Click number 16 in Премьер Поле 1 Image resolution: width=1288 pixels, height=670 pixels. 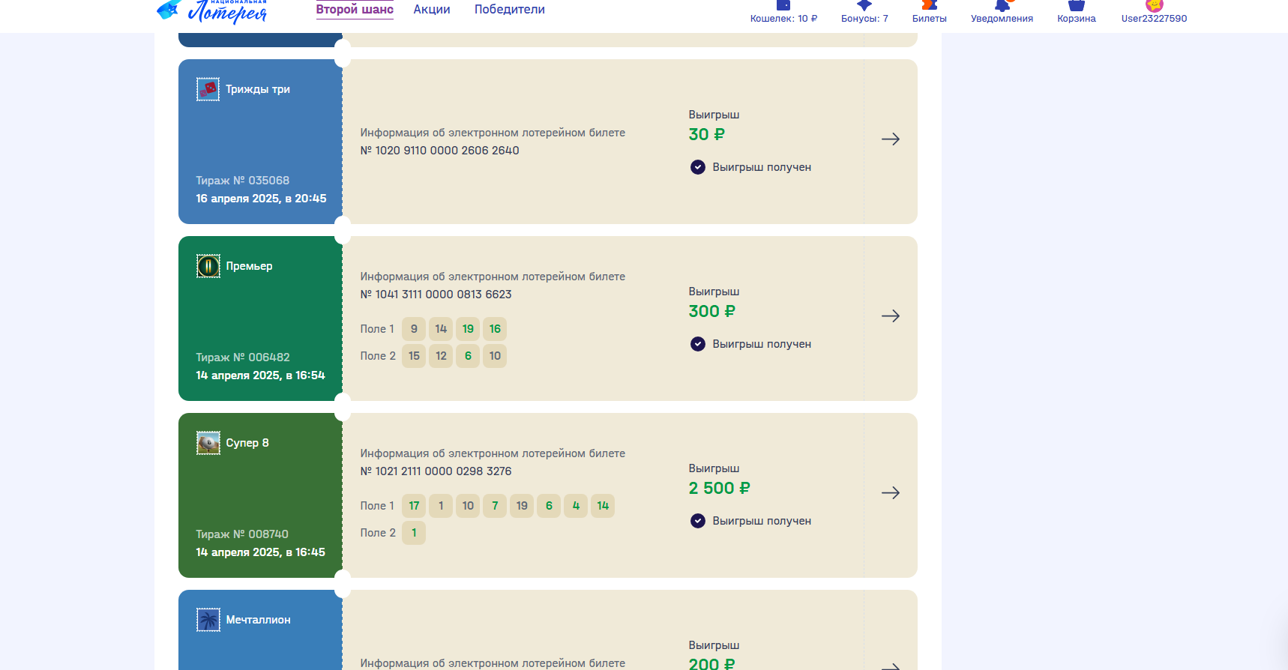[x=495, y=329]
